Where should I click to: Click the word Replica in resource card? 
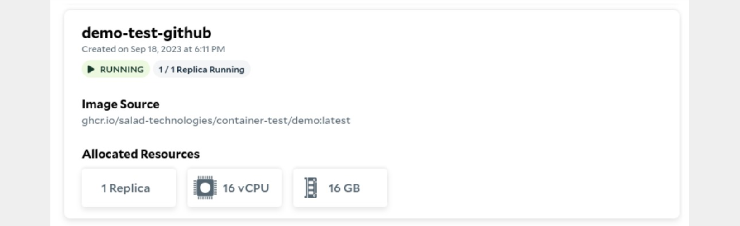pyautogui.click(x=129, y=188)
